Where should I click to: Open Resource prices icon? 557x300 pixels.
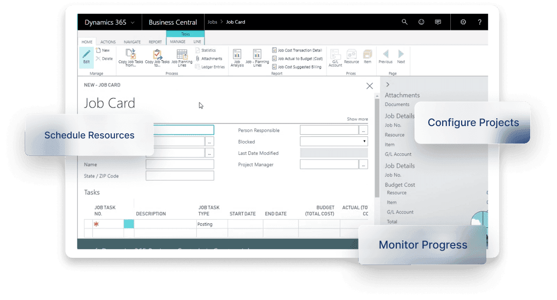pos(351,57)
